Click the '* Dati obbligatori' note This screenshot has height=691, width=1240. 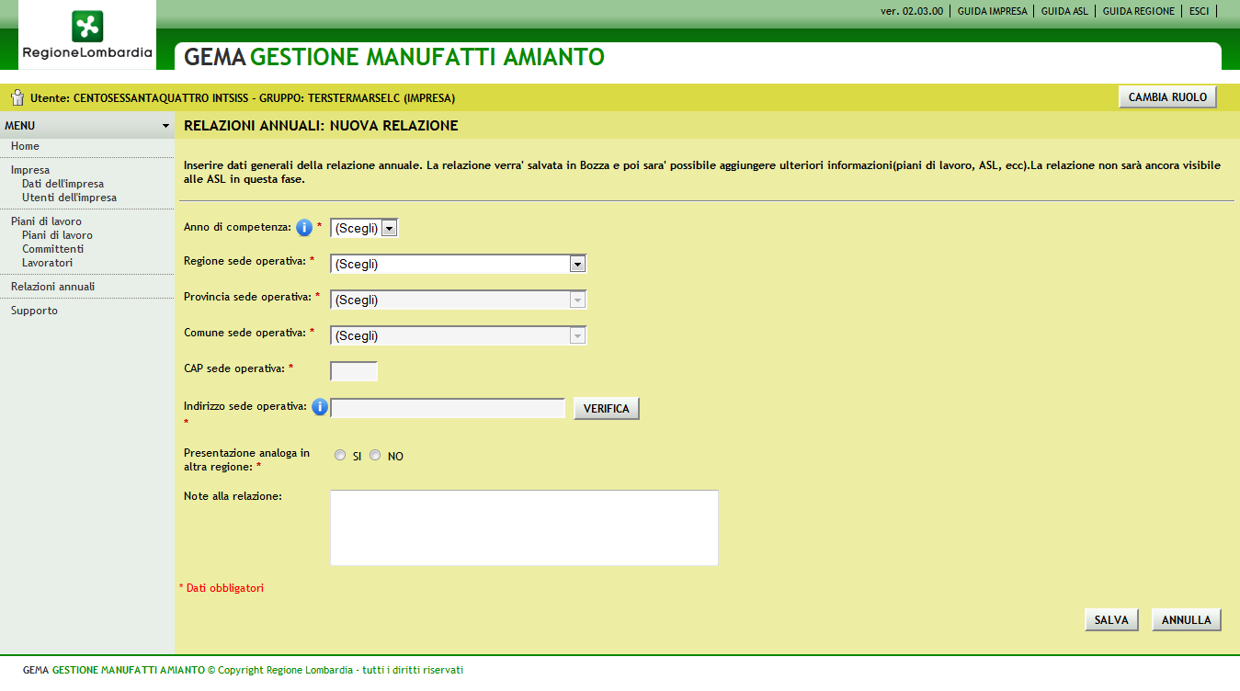[x=222, y=588]
